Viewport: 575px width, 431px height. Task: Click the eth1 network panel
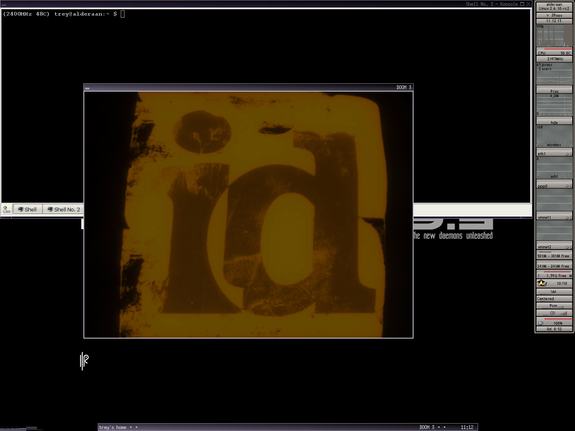554,153
